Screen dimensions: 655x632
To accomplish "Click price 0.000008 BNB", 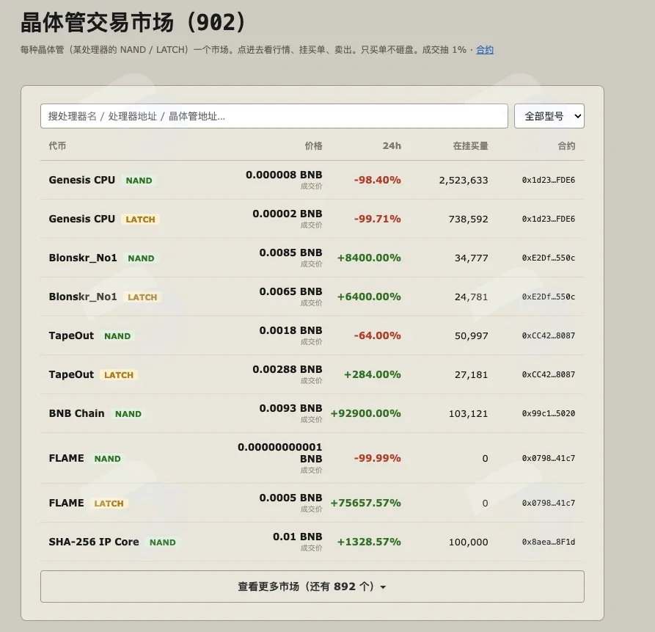I will pos(284,175).
